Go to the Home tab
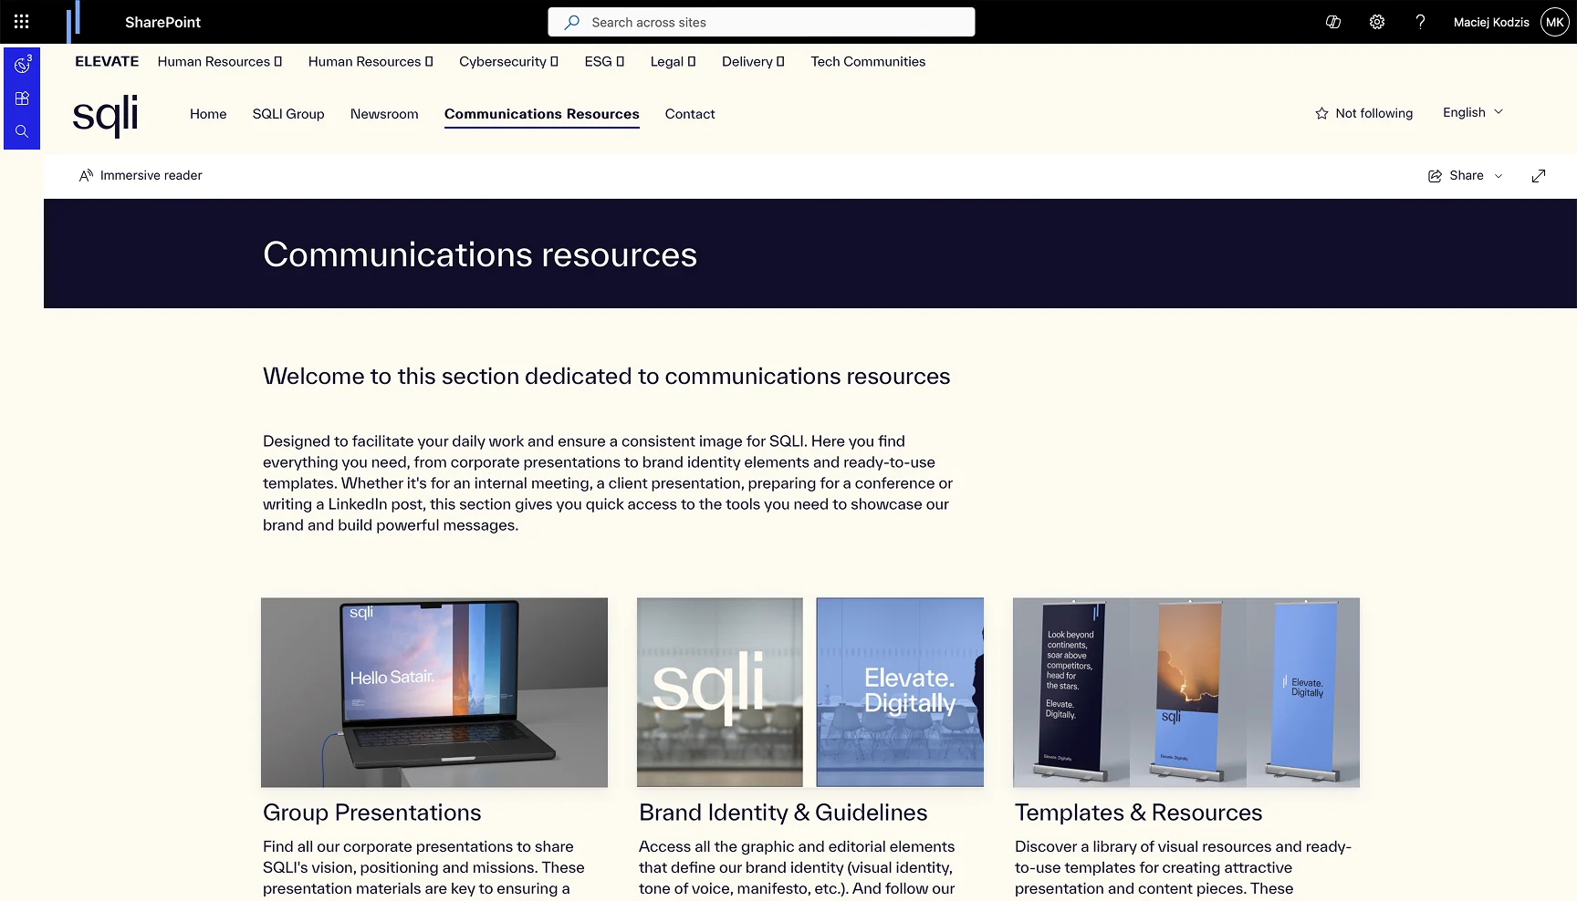 point(208,114)
